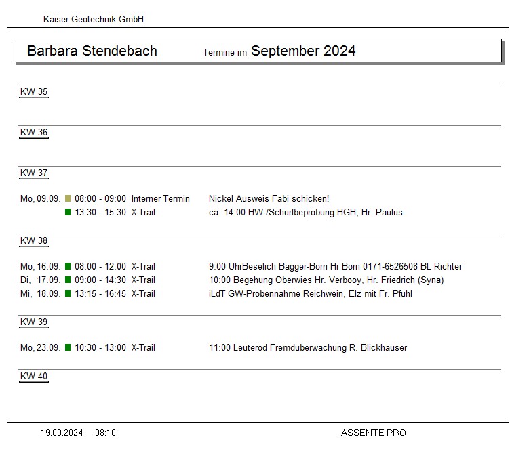Select the KW 40 week label
Screen dimensions: 529x449
34,377
